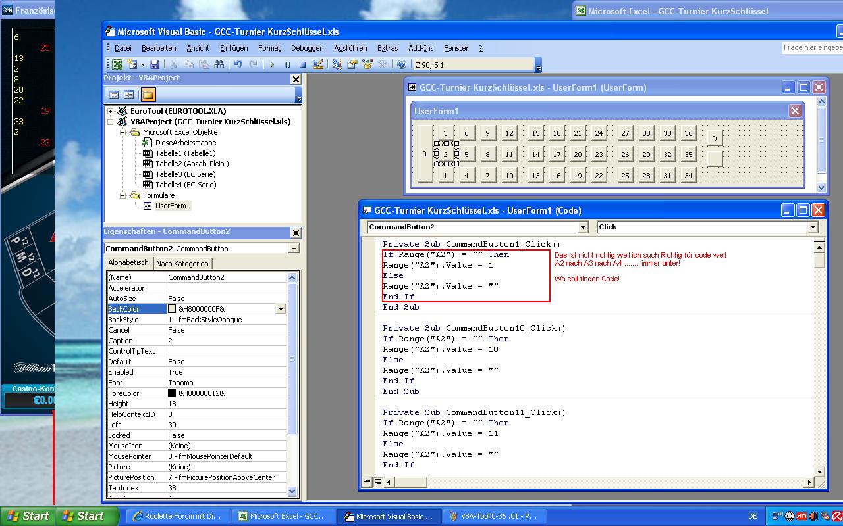Image resolution: width=843 pixels, height=526 pixels.
Task: Undo the last action
Action: coord(238,64)
